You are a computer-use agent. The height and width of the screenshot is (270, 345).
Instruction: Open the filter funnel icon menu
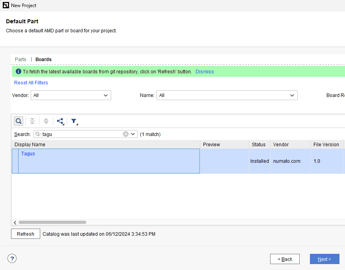click(74, 121)
